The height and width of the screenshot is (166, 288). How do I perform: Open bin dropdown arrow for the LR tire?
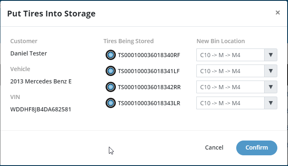(271, 103)
